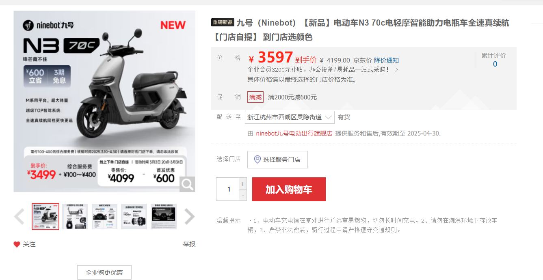This screenshot has width=543, height=280.
Task: Select the fifth dark thumbnail
Action: [x=164, y=216]
